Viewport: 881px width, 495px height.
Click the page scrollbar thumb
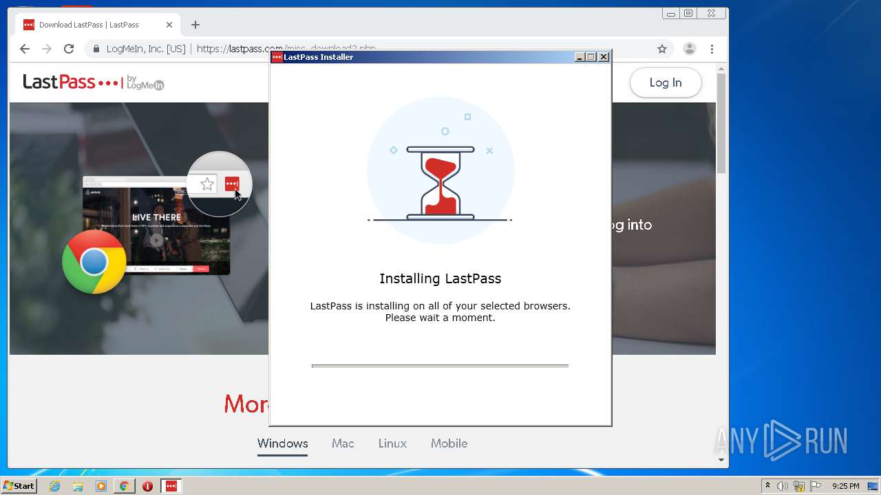pyautogui.click(x=721, y=123)
